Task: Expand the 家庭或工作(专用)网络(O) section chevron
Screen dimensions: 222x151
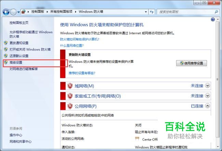Action: 207,96
